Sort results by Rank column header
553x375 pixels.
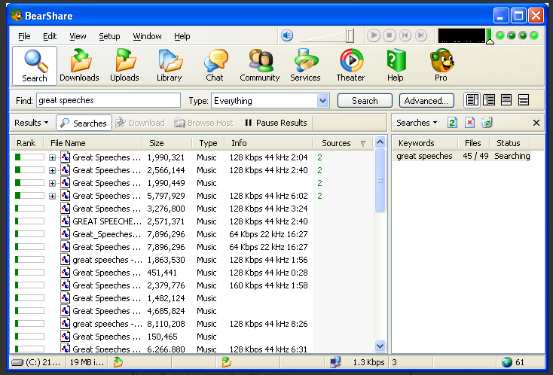click(26, 143)
